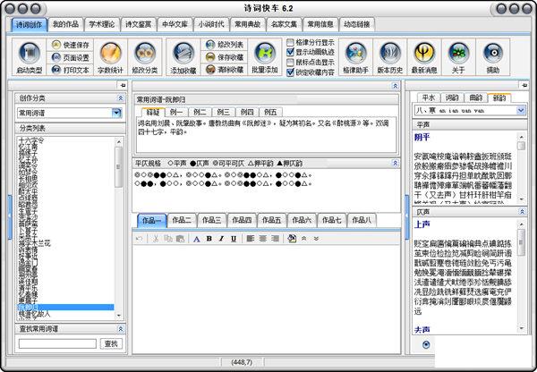Collapse the 仄声 rhyme section
Viewport: 537px width, 372px height.
(522, 212)
